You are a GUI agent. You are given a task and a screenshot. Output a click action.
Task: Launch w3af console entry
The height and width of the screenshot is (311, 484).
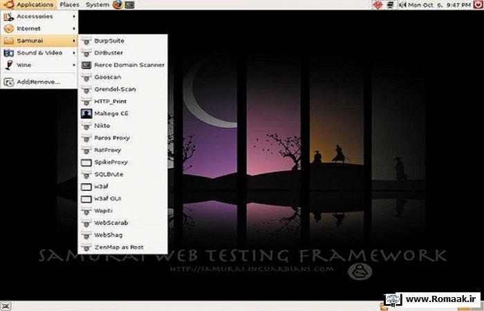pos(123,187)
